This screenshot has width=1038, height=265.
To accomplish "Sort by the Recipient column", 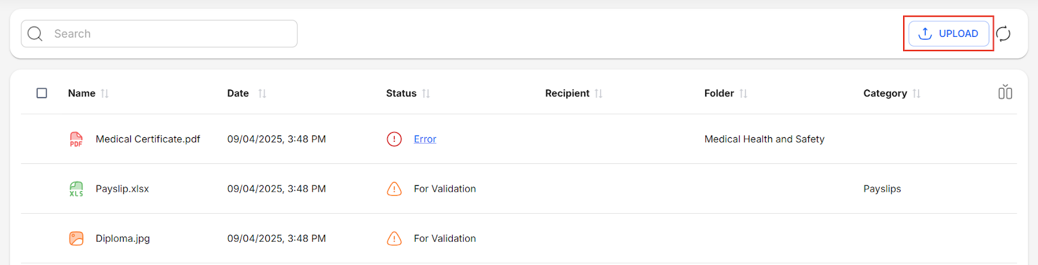I will [599, 93].
